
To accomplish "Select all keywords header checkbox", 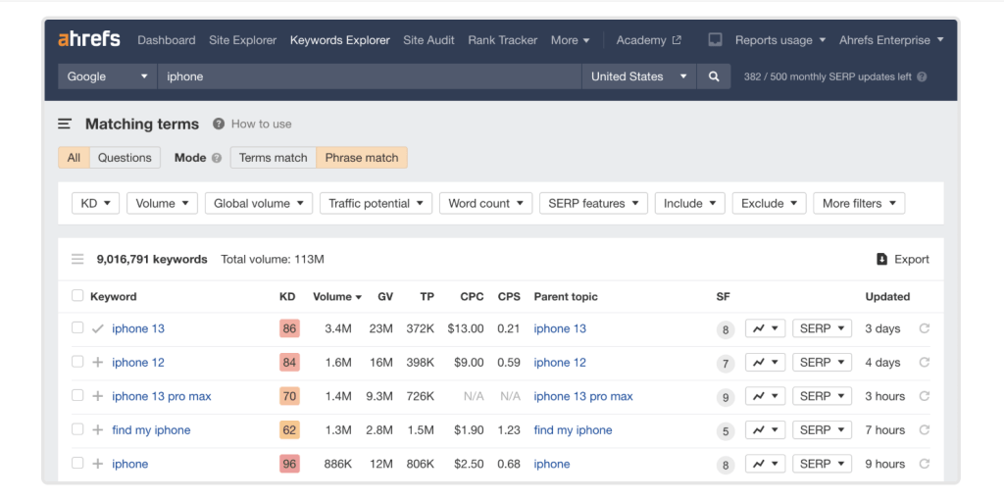I will (x=77, y=296).
